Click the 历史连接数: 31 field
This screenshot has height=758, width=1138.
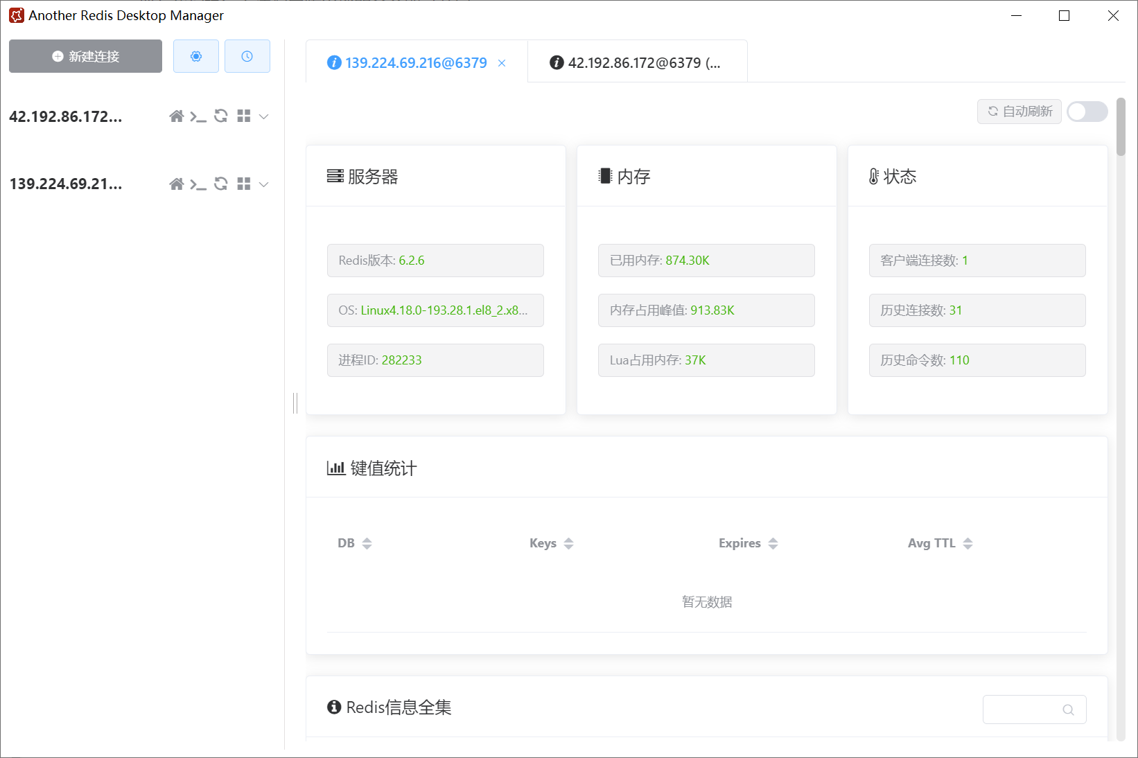pyautogui.click(x=977, y=310)
